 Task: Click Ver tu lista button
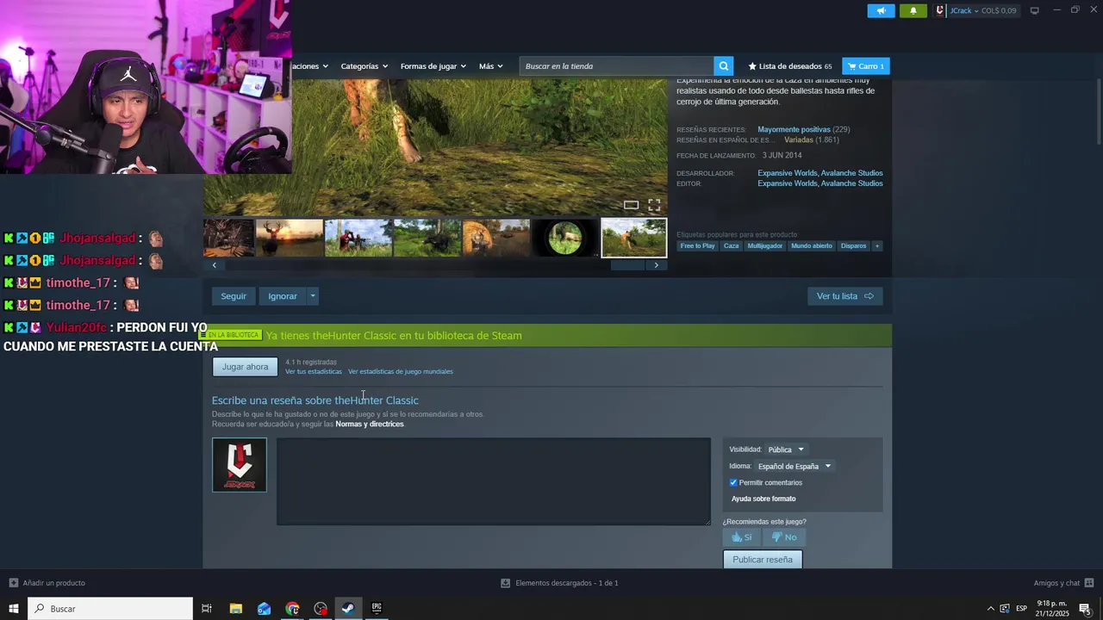click(845, 296)
